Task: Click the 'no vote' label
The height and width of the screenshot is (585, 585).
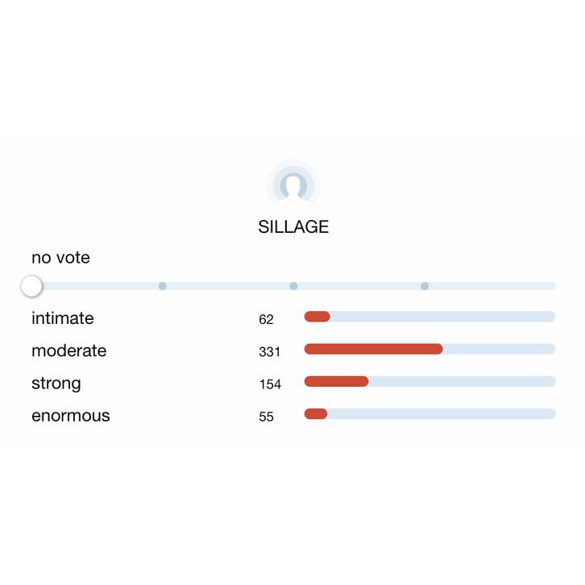Action: click(x=60, y=258)
